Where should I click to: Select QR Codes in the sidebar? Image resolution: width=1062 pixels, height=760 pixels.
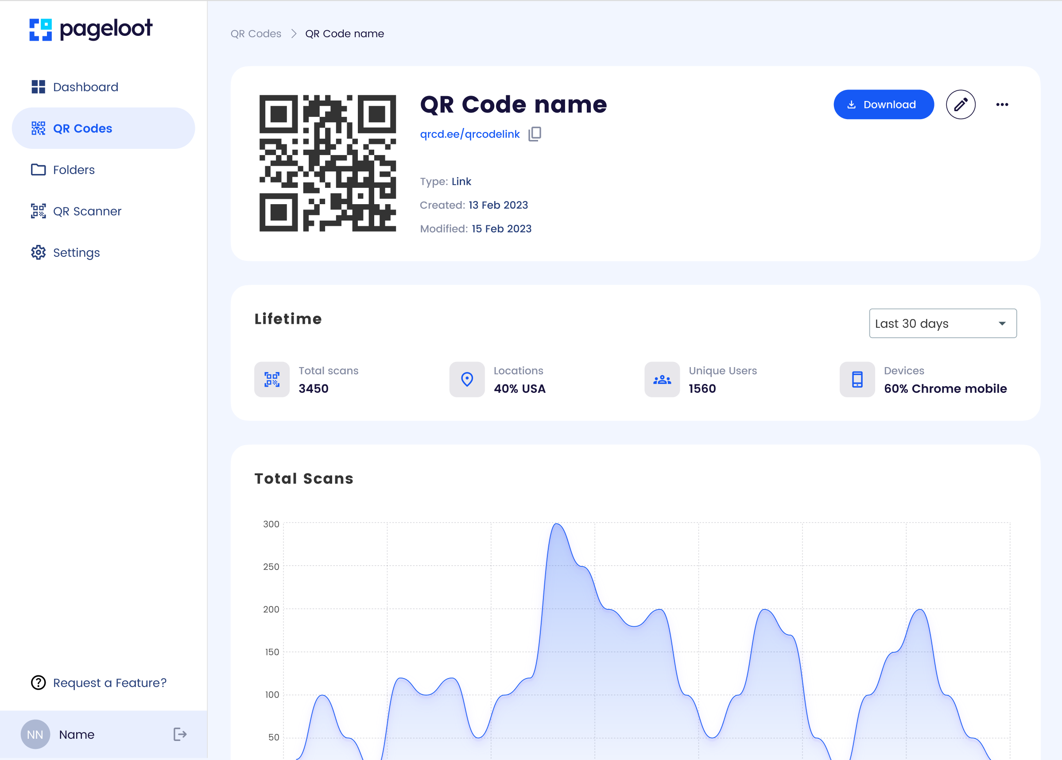(x=103, y=128)
